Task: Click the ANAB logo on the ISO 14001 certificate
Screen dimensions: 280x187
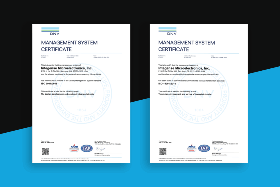Action: pos(192,148)
